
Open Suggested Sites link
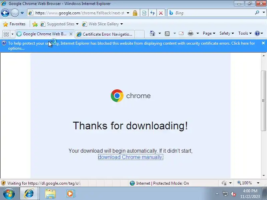tap(59, 24)
